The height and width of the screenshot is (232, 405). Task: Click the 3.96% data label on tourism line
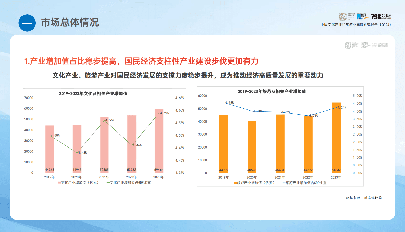click(x=286, y=112)
